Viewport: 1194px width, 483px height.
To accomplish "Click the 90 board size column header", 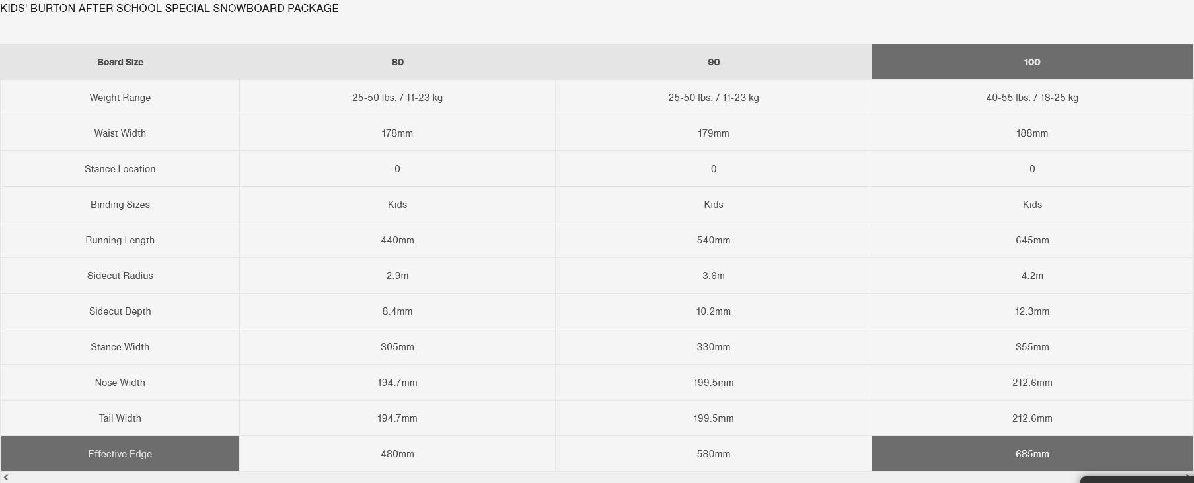I will point(714,62).
